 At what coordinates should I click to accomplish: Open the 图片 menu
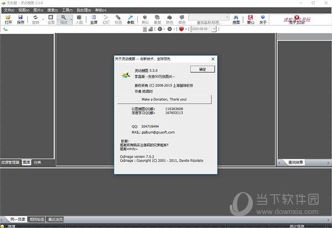click(x=38, y=10)
